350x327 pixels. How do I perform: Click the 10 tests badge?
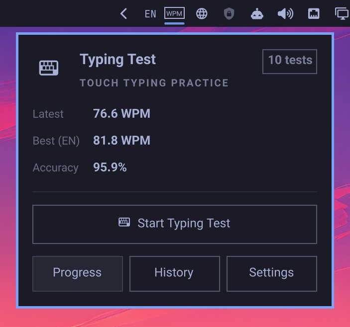[x=290, y=62]
